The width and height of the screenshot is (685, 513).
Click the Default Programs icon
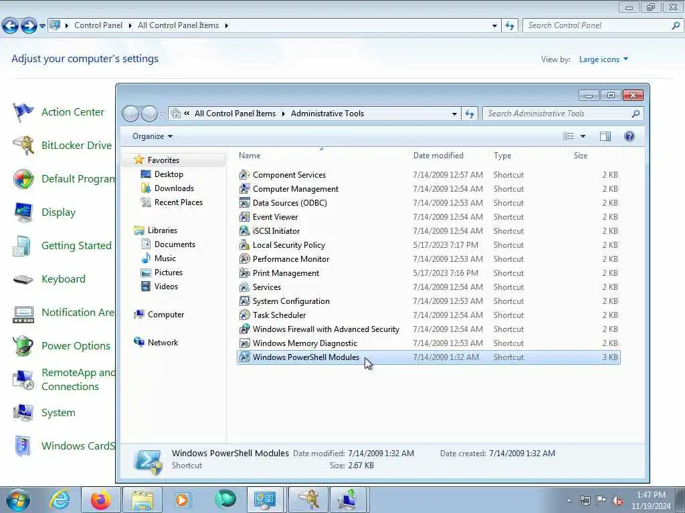[x=23, y=179]
